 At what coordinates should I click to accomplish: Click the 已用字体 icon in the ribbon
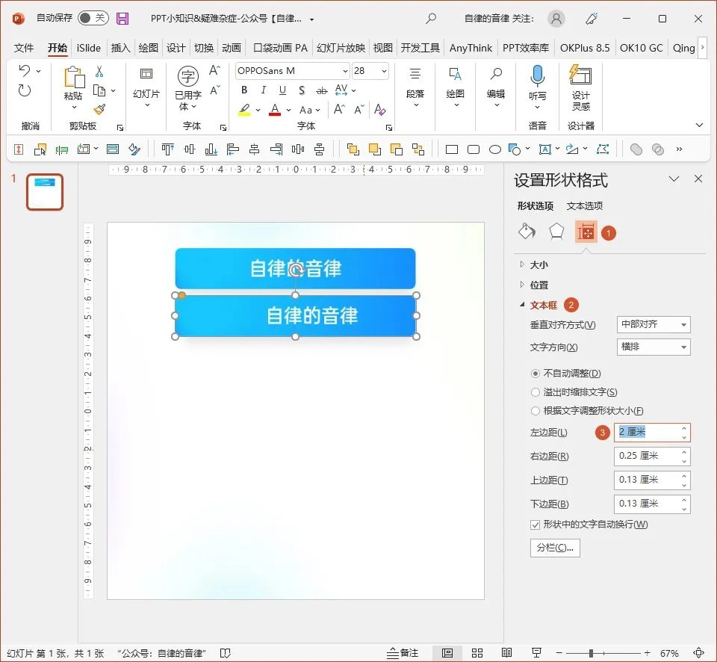tap(187, 78)
